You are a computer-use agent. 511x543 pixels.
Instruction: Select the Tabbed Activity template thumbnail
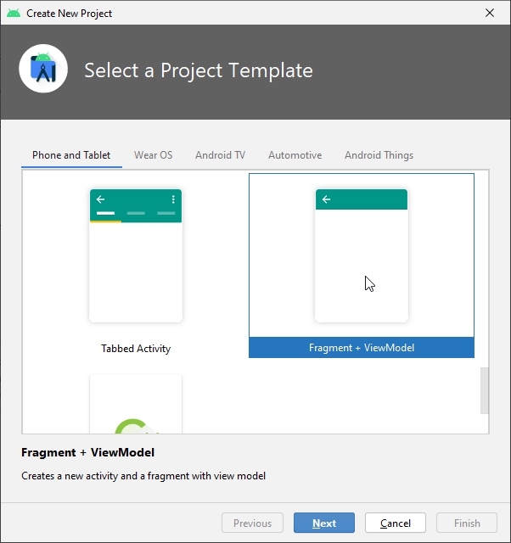(x=136, y=255)
